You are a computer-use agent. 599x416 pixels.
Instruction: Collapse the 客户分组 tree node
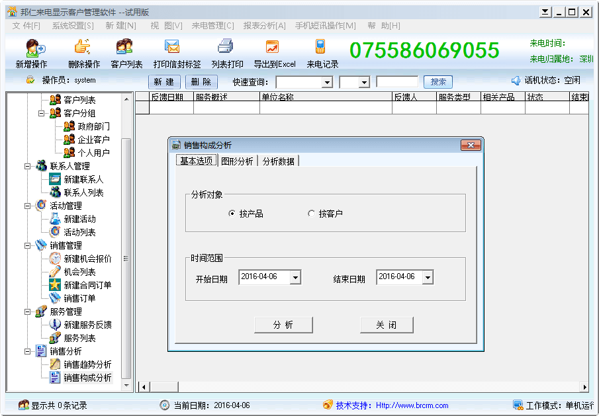[41, 113]
